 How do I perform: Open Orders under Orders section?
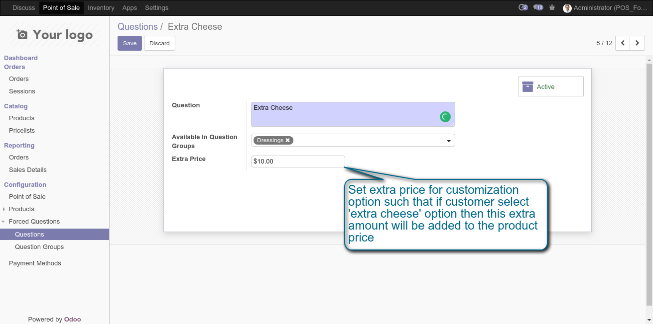coord(19,79)
